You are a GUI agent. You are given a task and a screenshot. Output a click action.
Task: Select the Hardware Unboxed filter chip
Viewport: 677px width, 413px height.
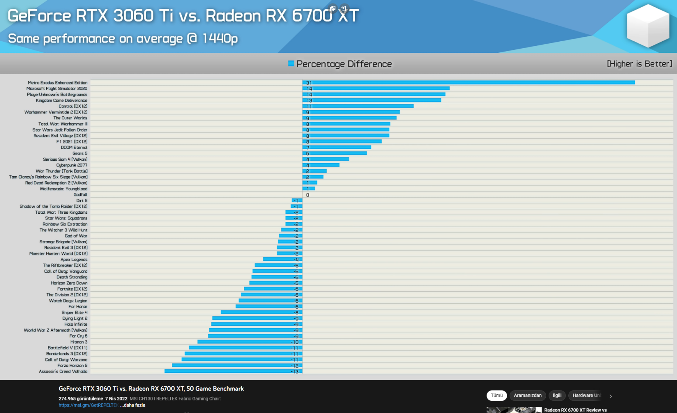click(x=586, y=395)
